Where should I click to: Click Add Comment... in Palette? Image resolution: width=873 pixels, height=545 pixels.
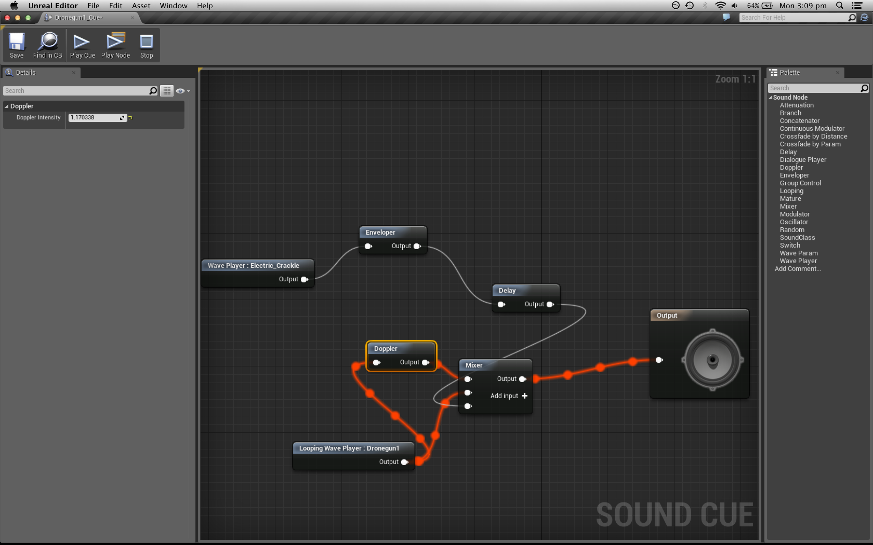tap(798, 268)
